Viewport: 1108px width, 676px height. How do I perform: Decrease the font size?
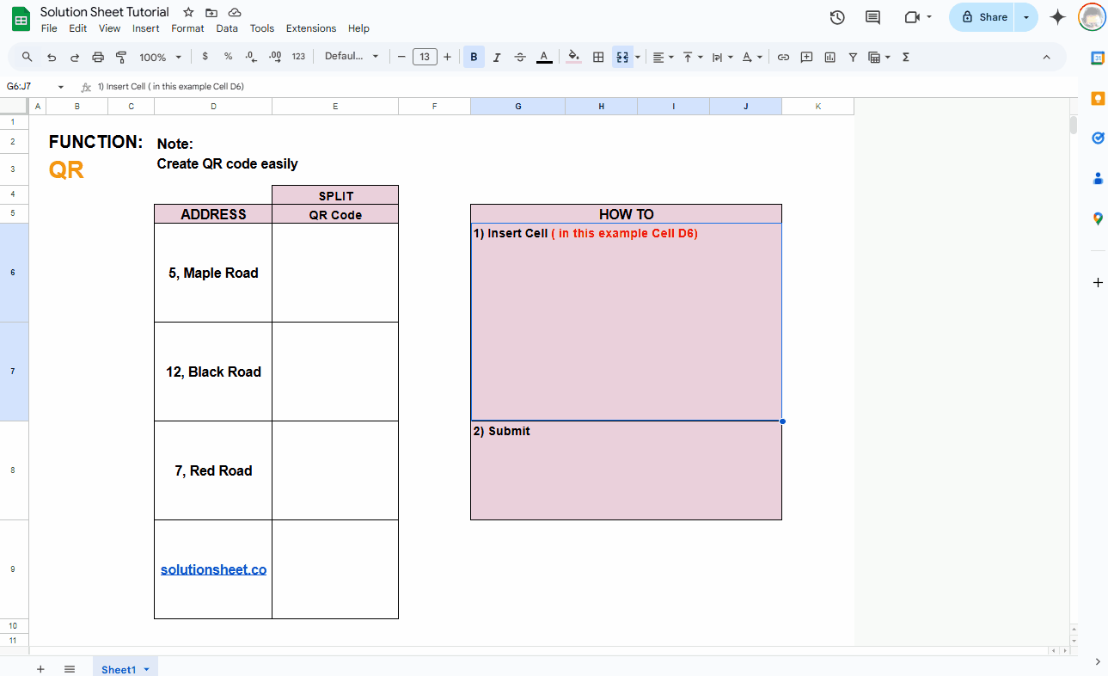pyautogui.click(x=401, y=57)
